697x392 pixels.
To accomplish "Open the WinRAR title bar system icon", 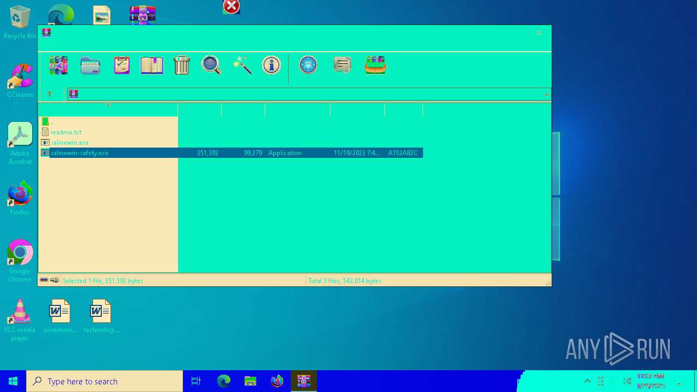I will coord(46,33).
